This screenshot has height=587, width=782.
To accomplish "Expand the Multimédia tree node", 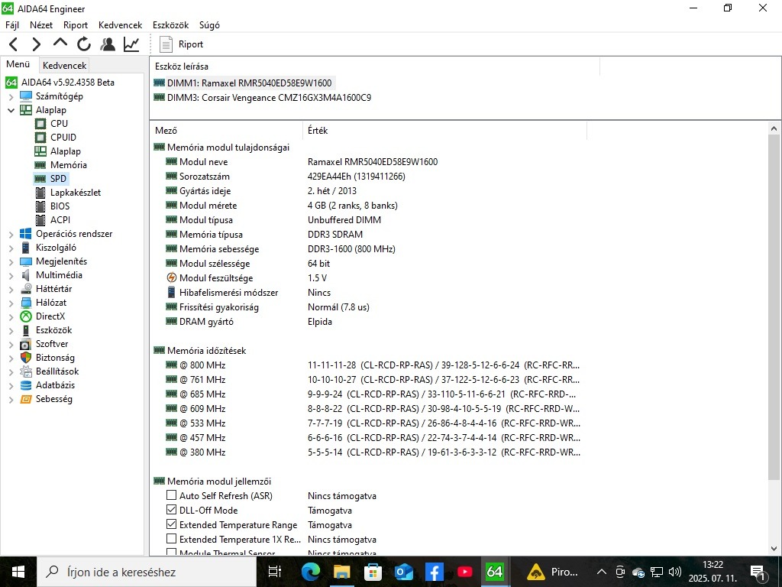I will 11,275.
